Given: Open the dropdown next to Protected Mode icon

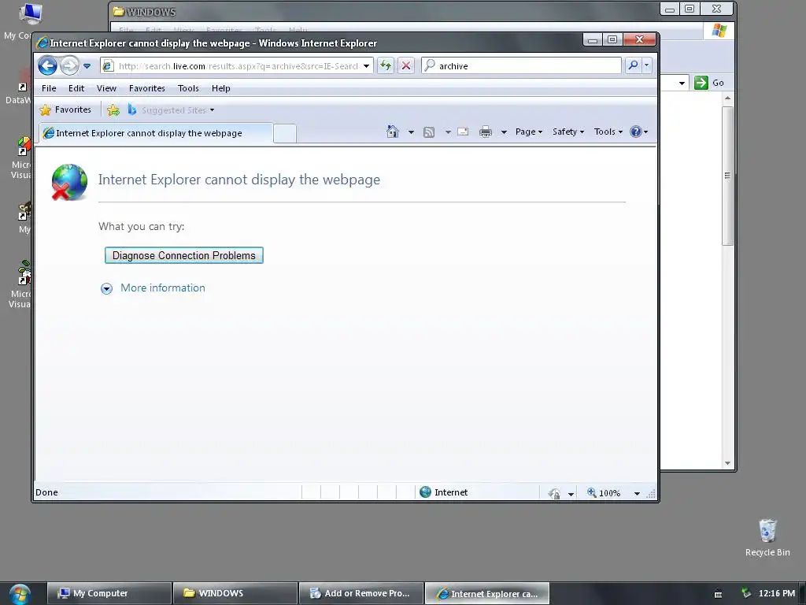Looking at the screenshot, I should [x=571, y=494].
